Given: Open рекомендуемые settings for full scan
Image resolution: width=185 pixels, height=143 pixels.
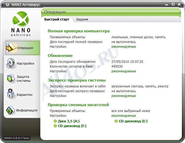Looking at the screenshot, I should pyautogui.click(x=123, y=46).
